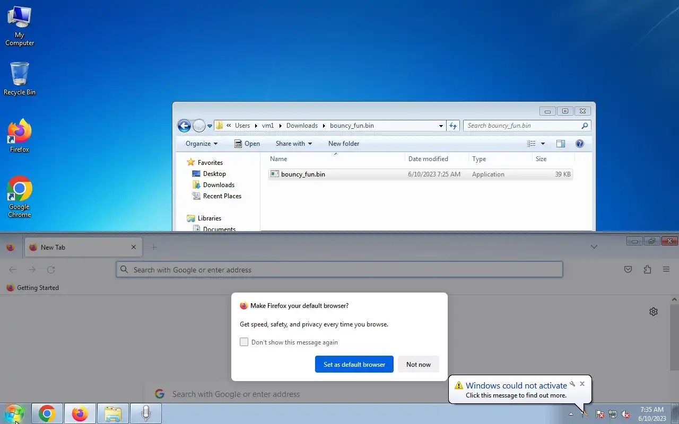The image size is (679, 424).
Task: Click the vm1 breadcrumb in address bar
Action: click(268, 126)
